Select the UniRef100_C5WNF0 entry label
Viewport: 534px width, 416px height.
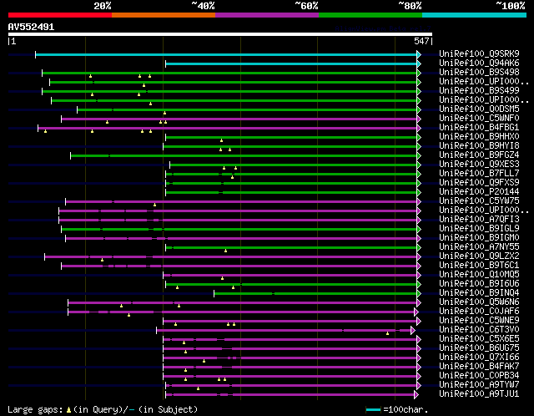pyautogui.click(x=479, y=119)
